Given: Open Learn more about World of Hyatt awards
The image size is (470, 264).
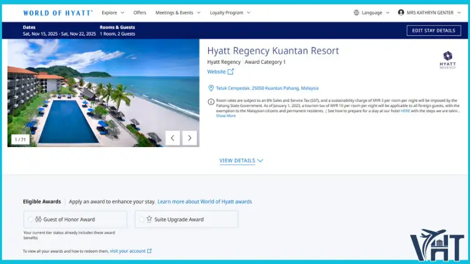Looking at the screenshot, I should pos(205,201).
